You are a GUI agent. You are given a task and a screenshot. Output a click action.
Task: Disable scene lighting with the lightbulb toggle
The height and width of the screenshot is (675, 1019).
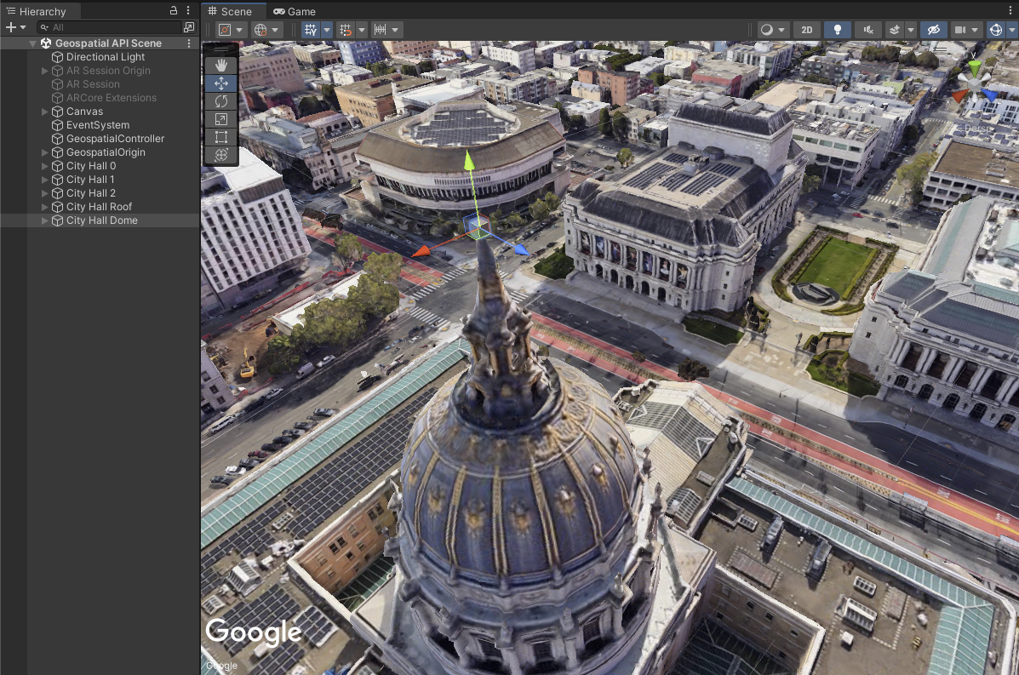[x=837, y=29]
